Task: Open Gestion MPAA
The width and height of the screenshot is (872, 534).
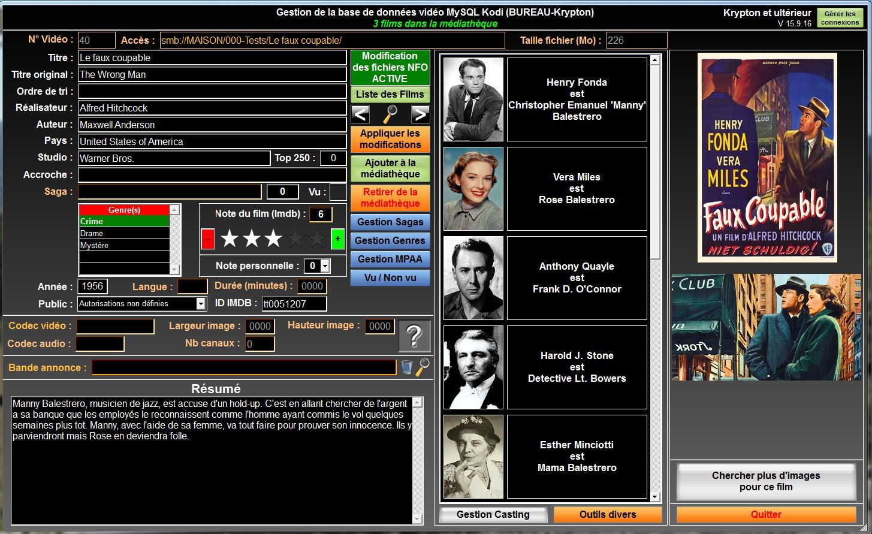Action: [390, 259]
